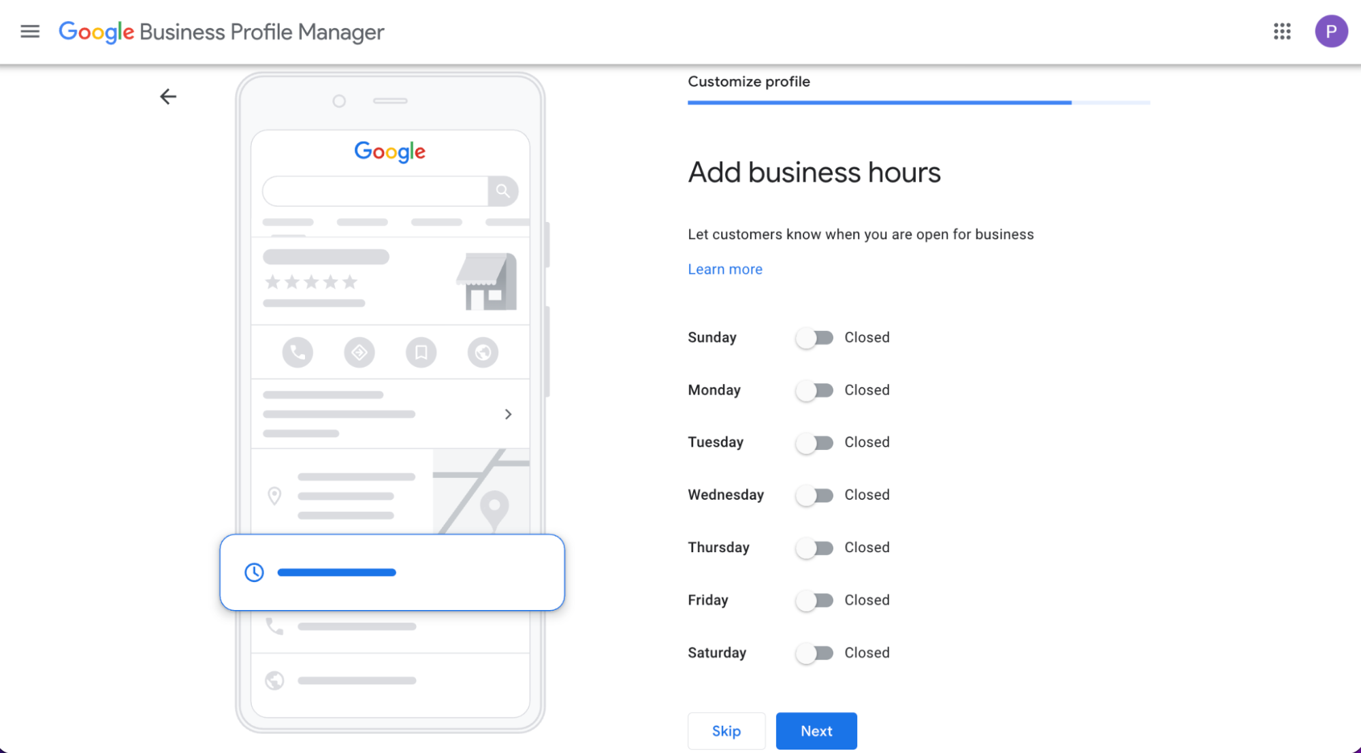Click the Google Business Profile Manager logo
1361x753 pixels.
(221, 31)
